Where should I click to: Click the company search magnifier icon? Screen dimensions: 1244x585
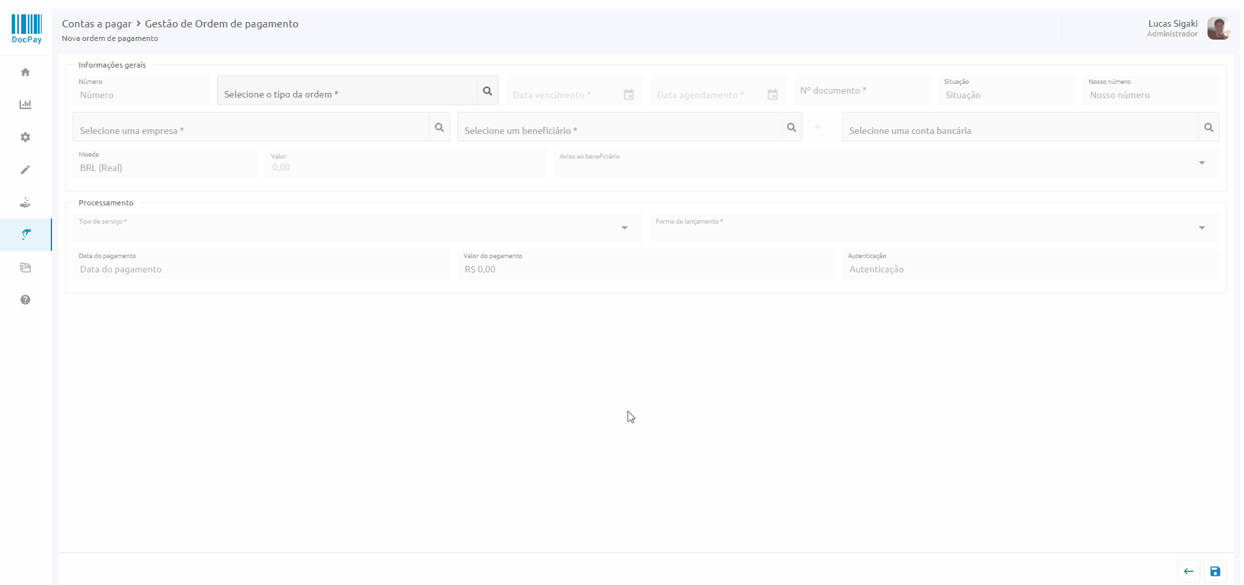[x=439, y=127]
